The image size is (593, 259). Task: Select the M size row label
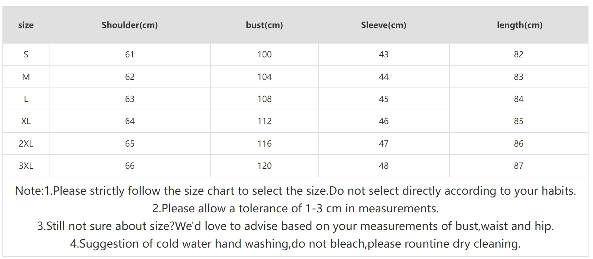coord(26,77)
